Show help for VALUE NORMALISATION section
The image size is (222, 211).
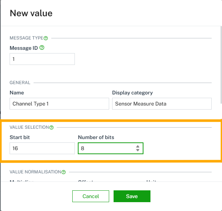64,172
